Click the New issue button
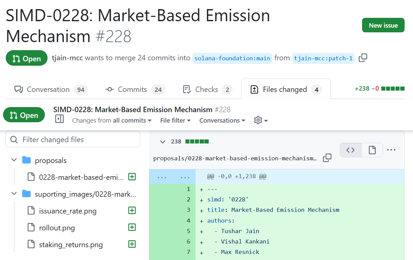Screen dimensions: 413x260 [x=383, y=25]
